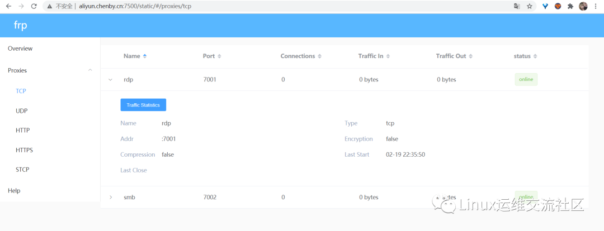
Task: Click the Last Close label
Action: coord(134,170)
